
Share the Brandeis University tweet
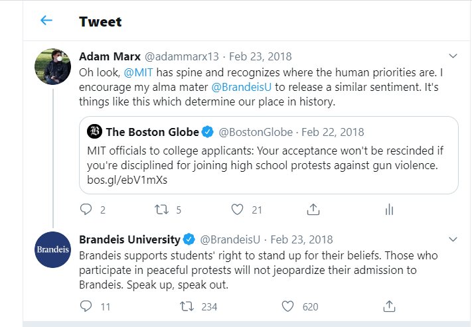(x=389, y=306)
